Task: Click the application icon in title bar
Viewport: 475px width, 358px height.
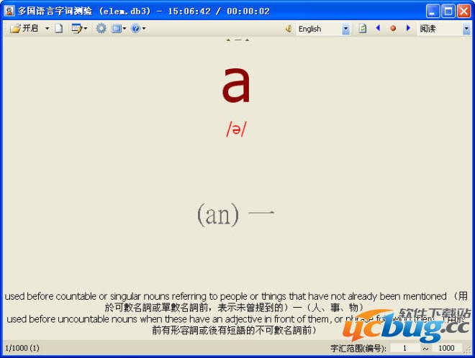Action: pyautogui.click(x=9, y=11)
